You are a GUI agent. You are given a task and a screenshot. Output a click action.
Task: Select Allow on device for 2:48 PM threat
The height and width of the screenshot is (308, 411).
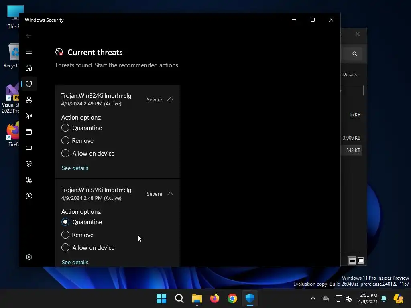pyautogui.click(x=65, y=247)
